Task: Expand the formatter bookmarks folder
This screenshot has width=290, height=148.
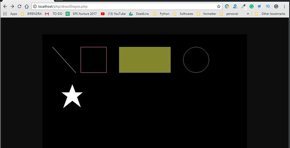Action: 207,14
